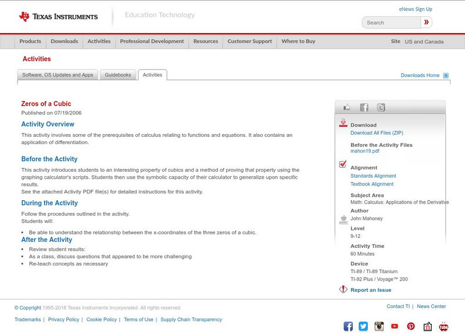Click the Published on 07/19/2006 text

(51, 113)
